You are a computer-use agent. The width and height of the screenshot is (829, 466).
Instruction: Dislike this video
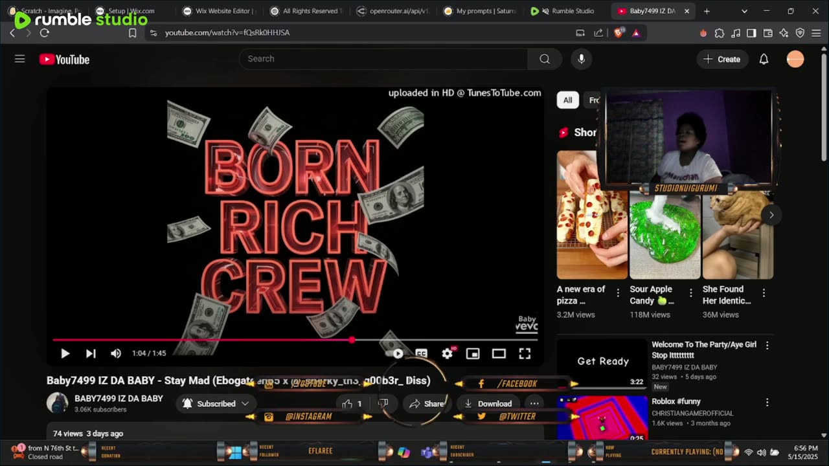(383, 403)
